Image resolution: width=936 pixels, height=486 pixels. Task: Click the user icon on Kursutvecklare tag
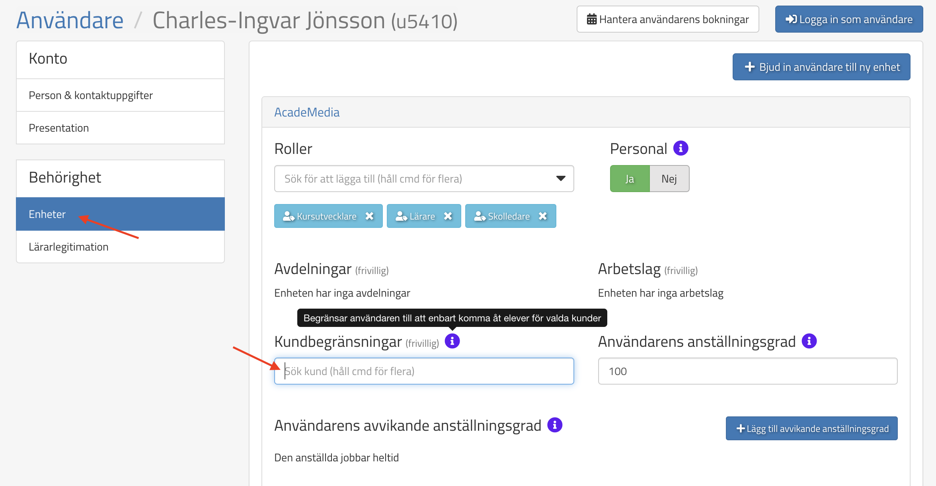[x=289, y=216]
